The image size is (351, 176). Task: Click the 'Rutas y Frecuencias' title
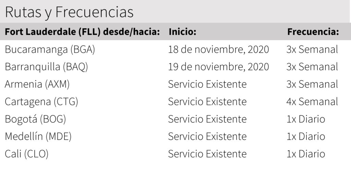tap(69, 13)
